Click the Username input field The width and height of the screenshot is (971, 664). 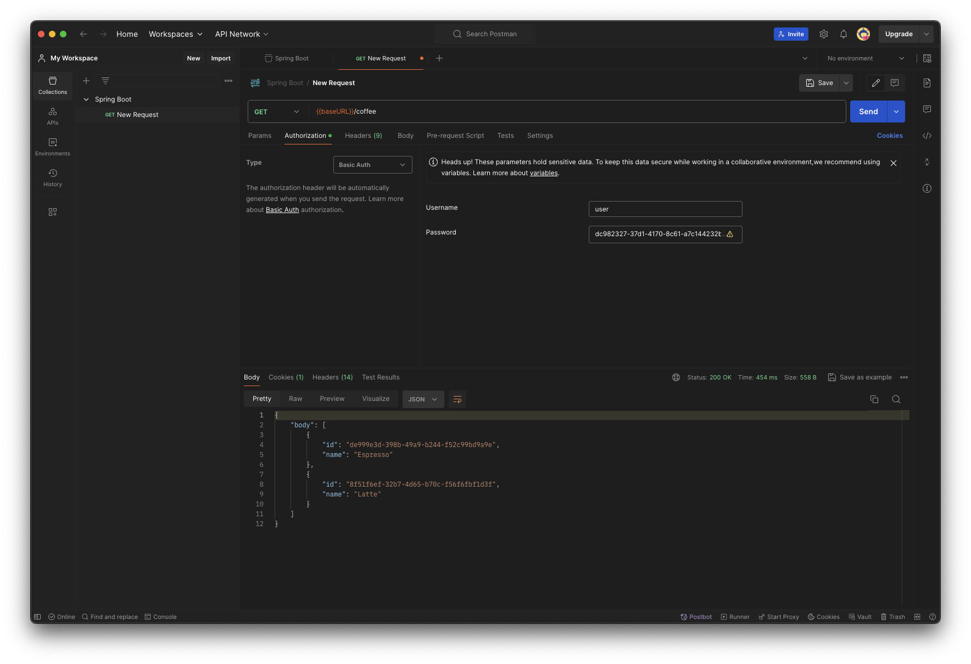coord(666,209)
